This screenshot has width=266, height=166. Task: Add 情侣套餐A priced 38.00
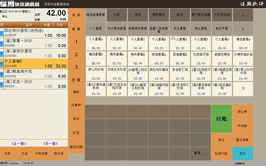243,43
